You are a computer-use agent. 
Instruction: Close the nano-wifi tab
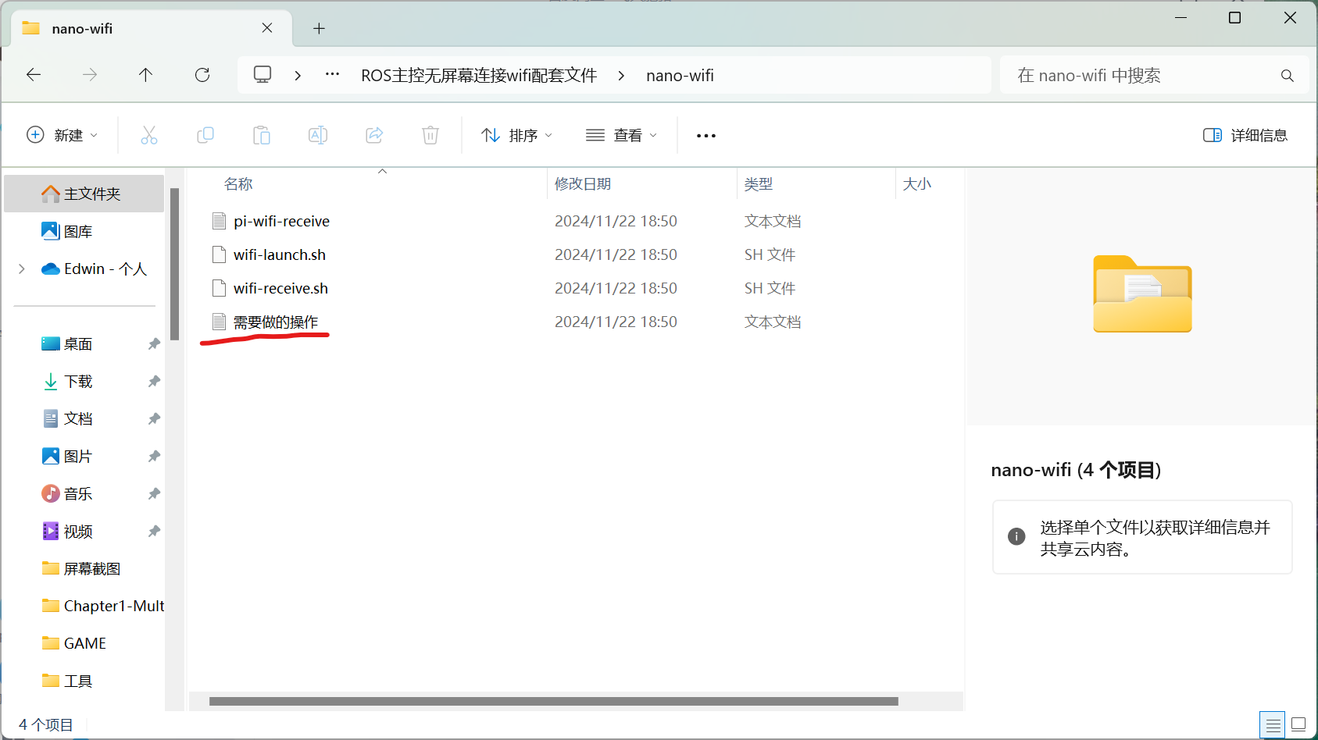click(267, 28)
